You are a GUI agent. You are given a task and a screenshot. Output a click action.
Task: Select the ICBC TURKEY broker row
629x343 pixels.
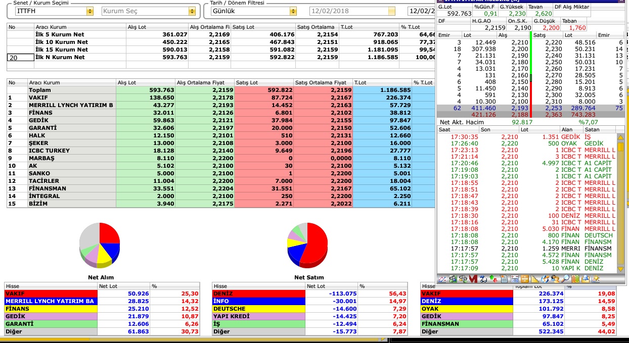coord(221,151)
